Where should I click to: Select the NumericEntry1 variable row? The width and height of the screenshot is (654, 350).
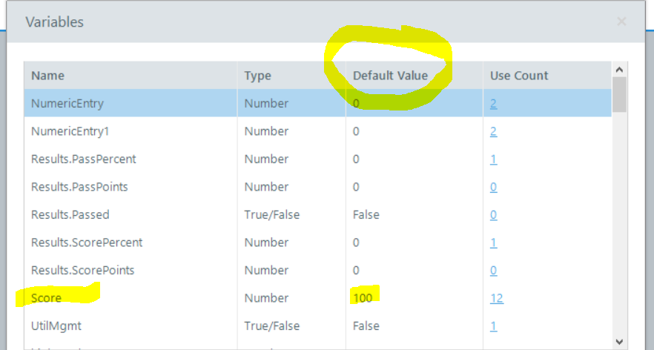70,131
